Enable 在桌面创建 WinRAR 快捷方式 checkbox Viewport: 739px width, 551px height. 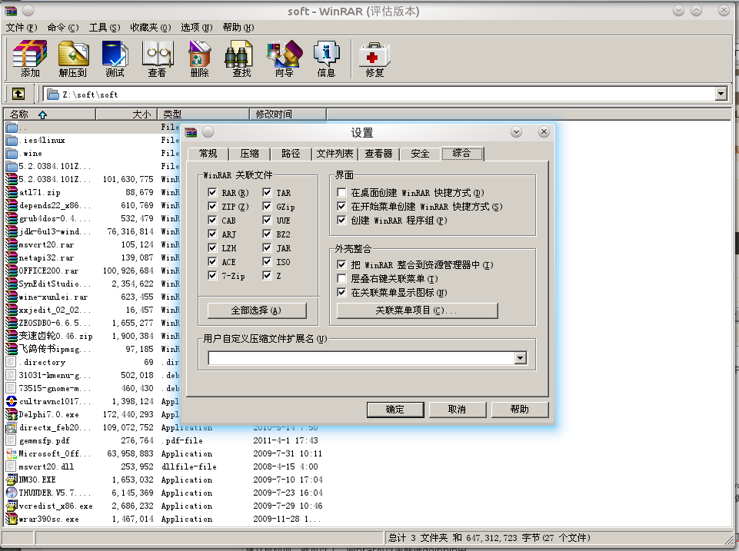coord(341,192)
